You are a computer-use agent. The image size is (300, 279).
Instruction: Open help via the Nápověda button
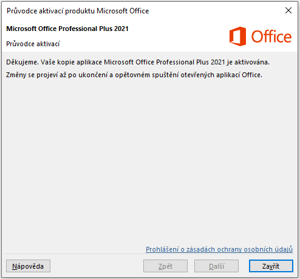(x=28, y=266)
